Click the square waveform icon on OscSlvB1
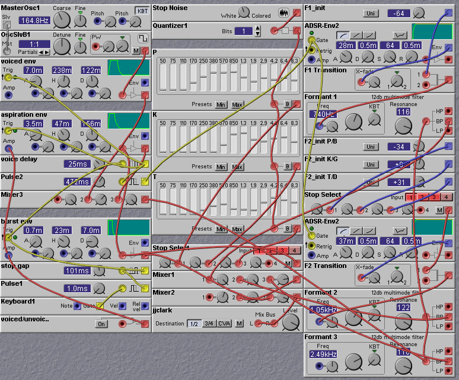 (142, 39)
